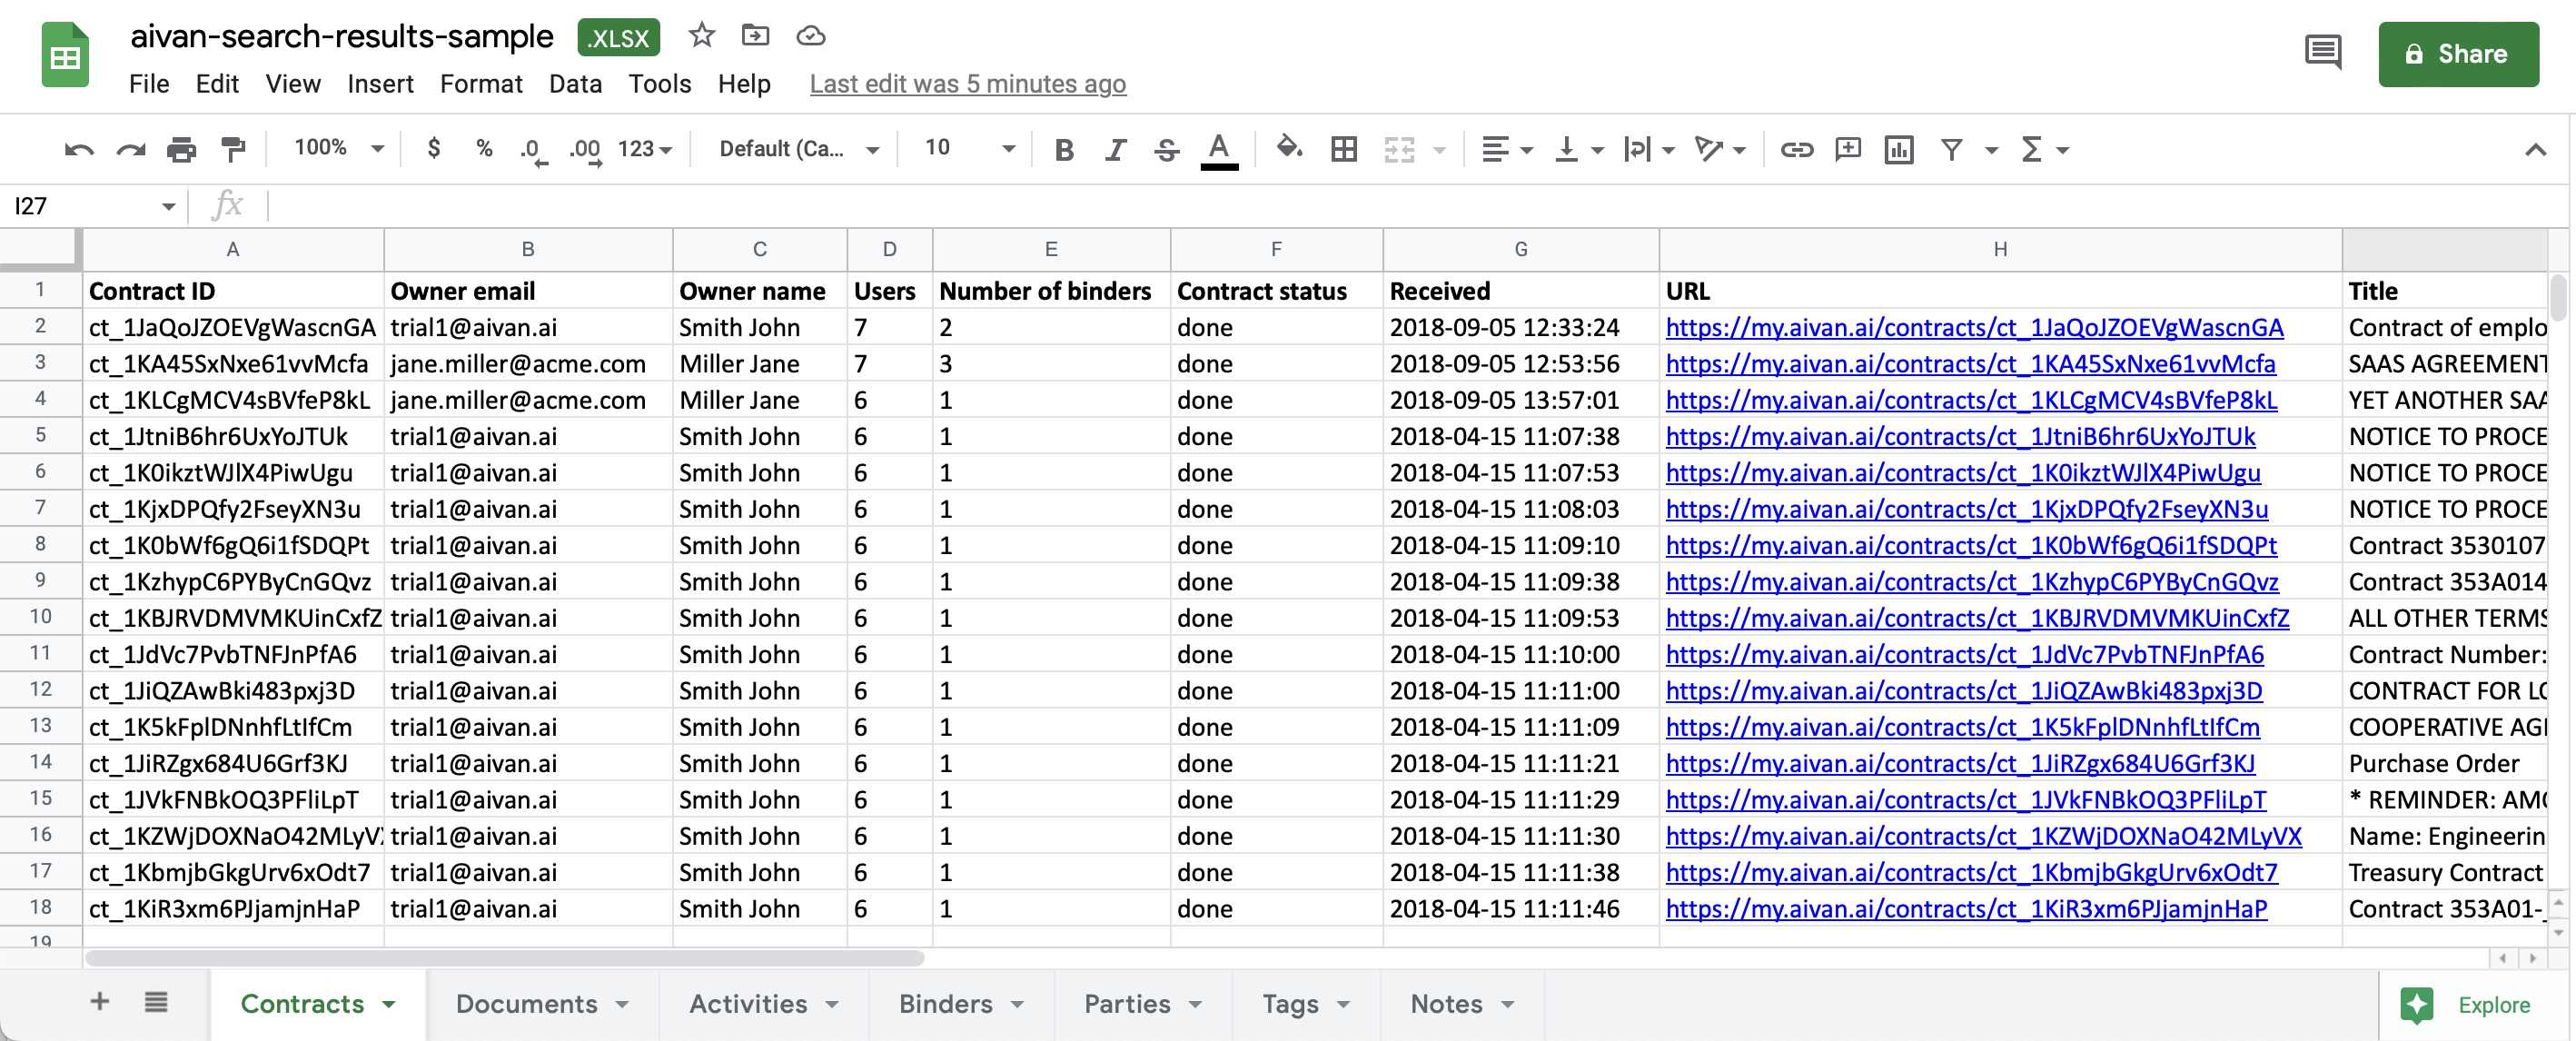Screen dimensions: 2576x1041
Task: Open the font family dropdown
Action: (x=798, y=149)
